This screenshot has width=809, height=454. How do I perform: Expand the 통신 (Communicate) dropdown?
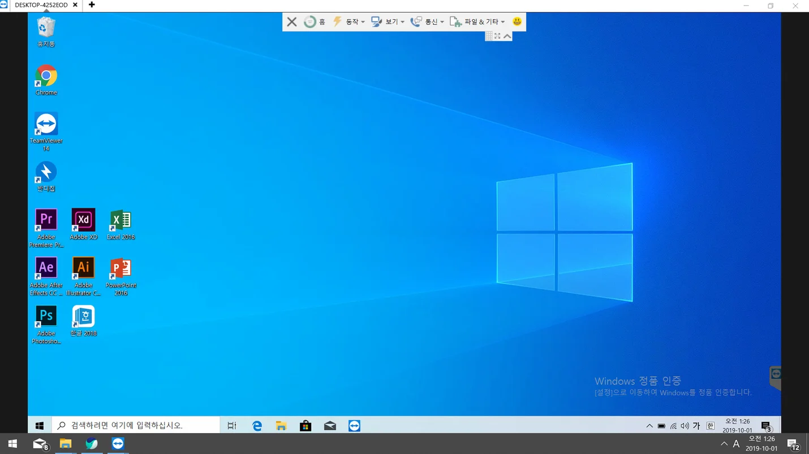coord(427,22)
